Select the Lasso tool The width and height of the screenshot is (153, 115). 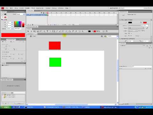41,31
